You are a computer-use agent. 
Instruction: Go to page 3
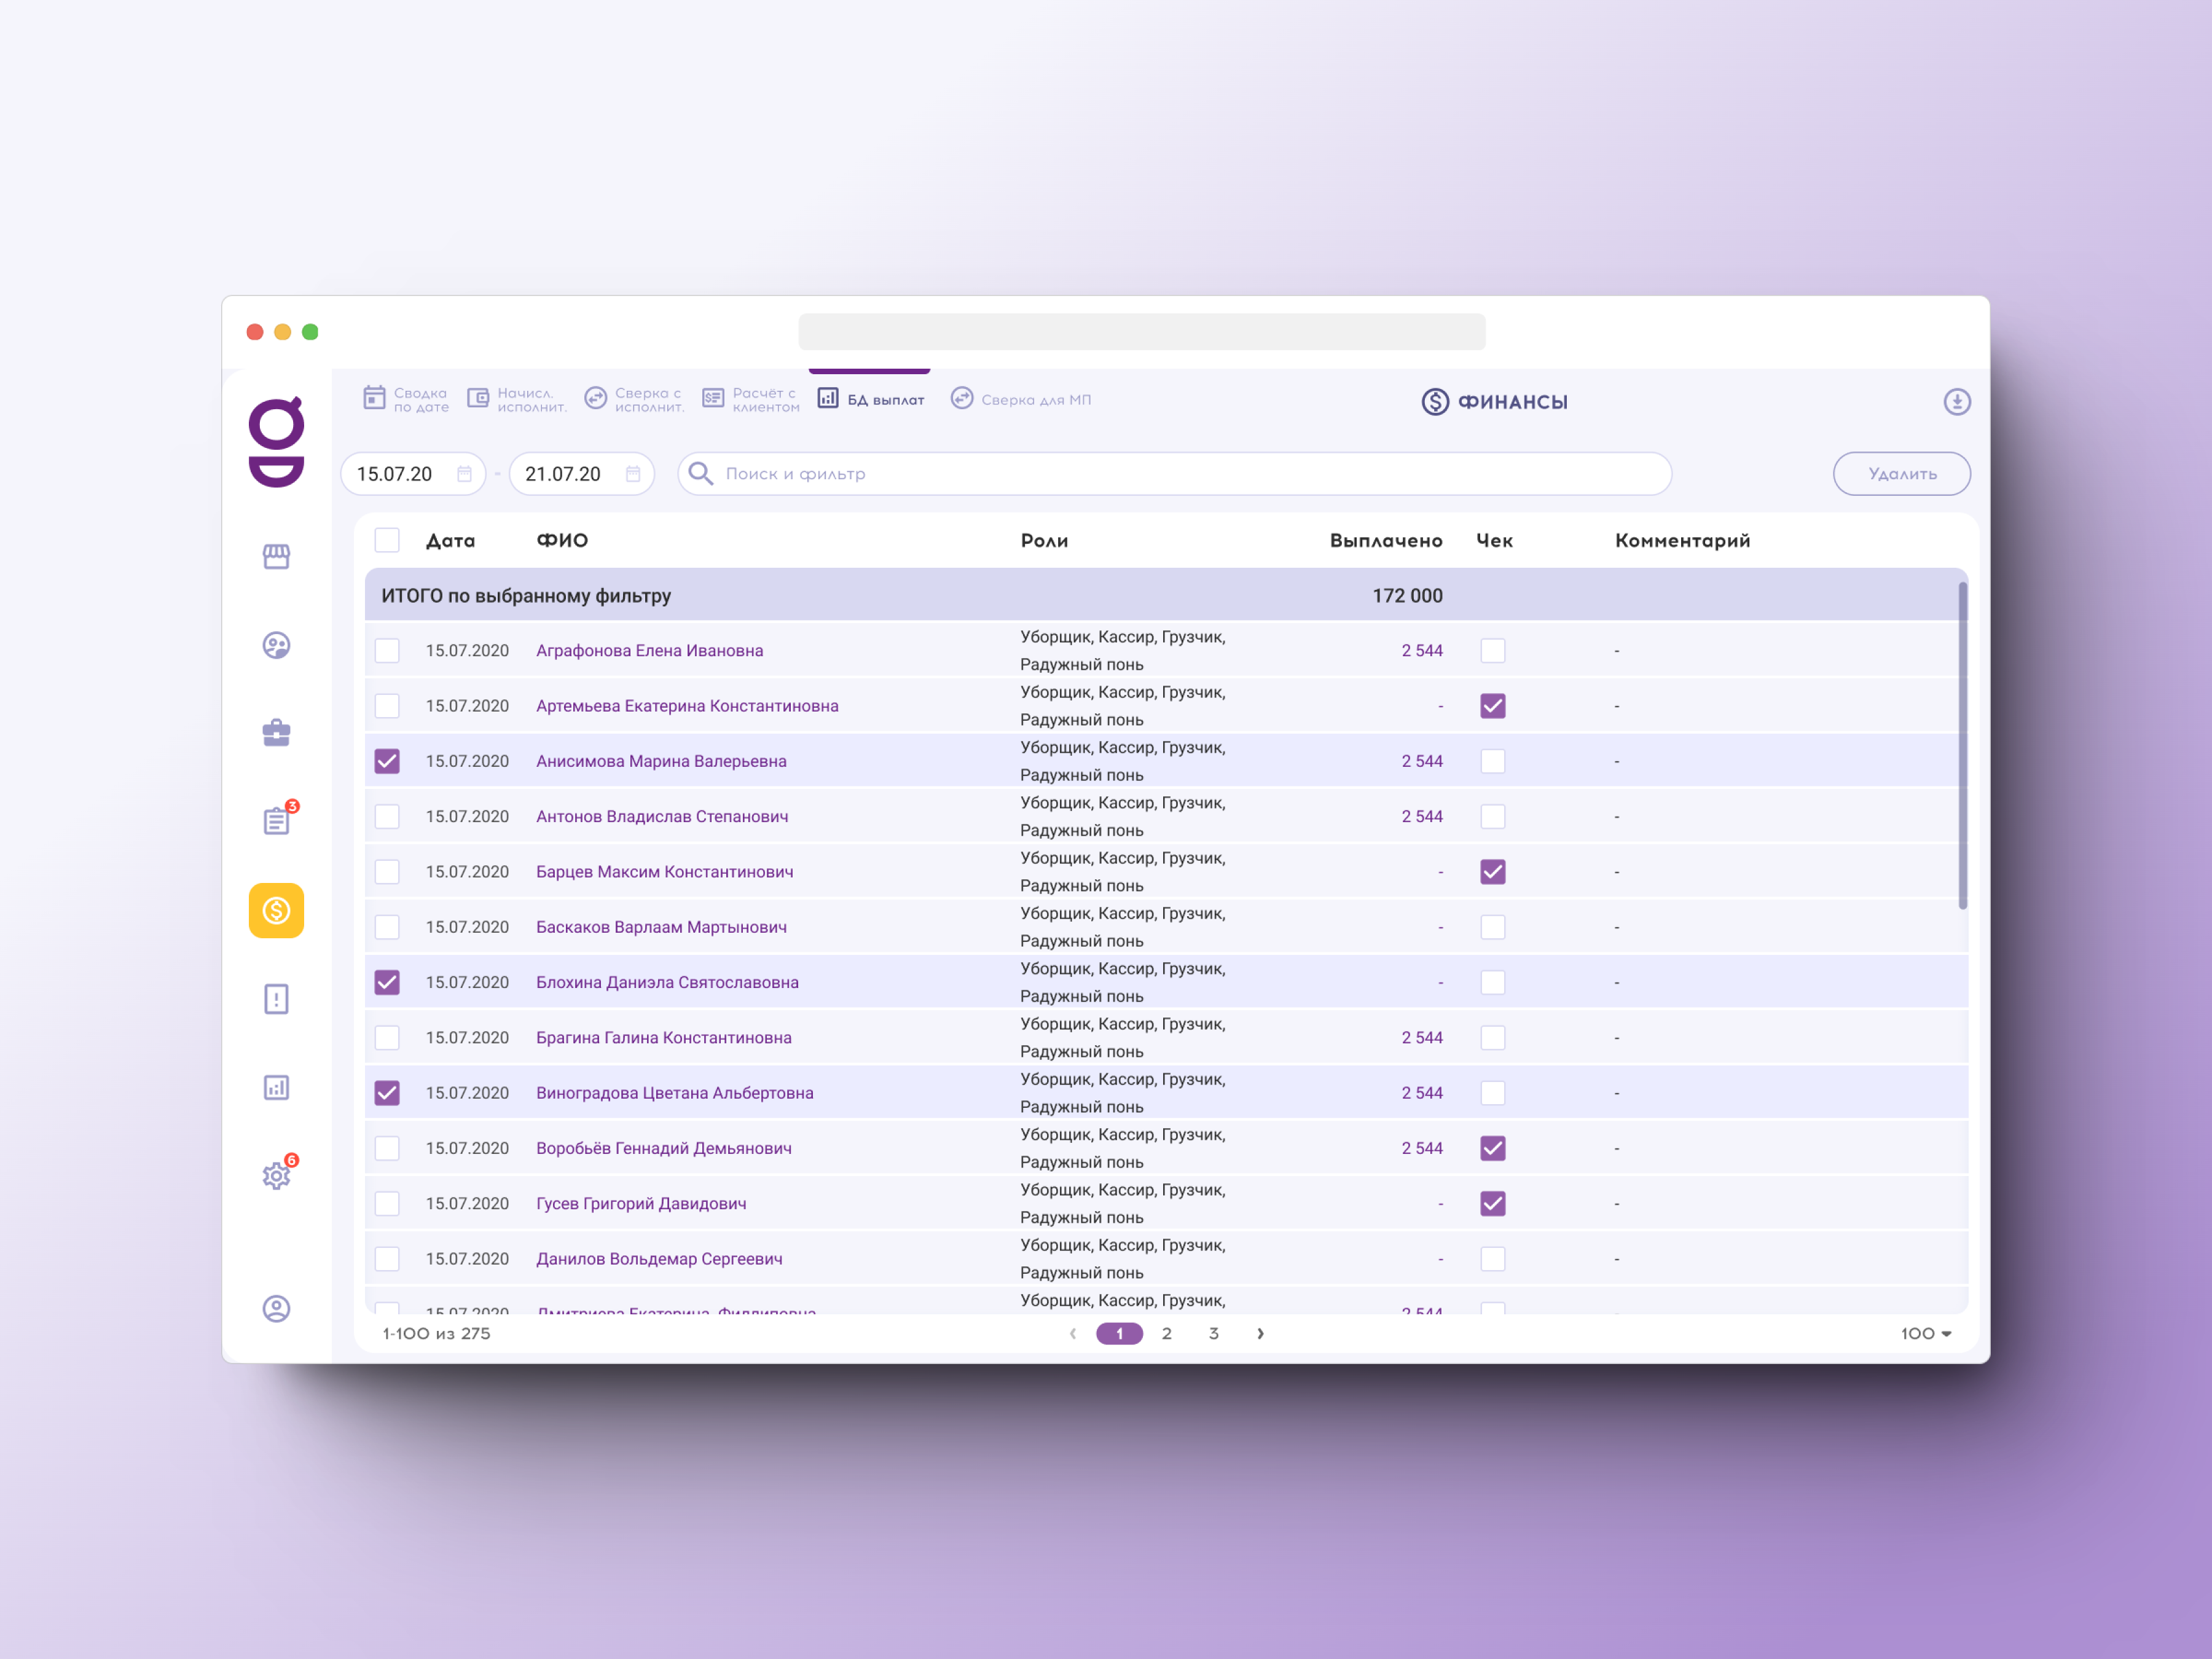pyautogui.click(x=1214, y=1333)
